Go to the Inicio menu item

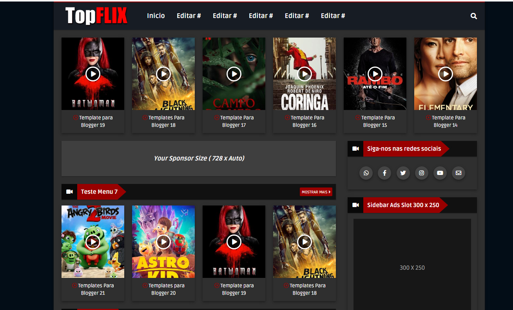coord(156,16)
